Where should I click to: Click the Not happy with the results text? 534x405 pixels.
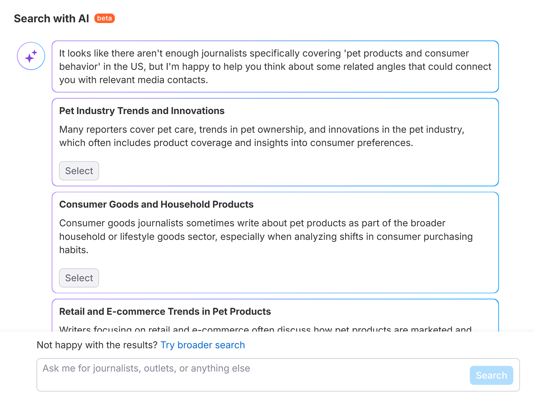(x=97, y=345)
